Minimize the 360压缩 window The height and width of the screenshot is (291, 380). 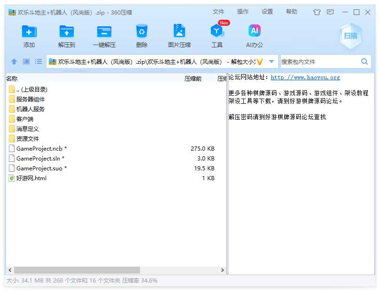tap(345, 12)
